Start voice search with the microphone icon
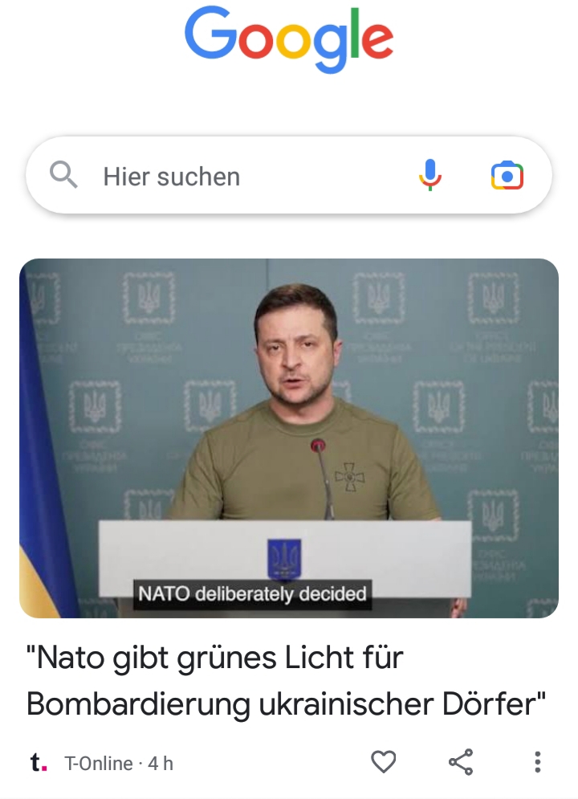The width and height of the screenshot is (578, 799). (430, 175)
